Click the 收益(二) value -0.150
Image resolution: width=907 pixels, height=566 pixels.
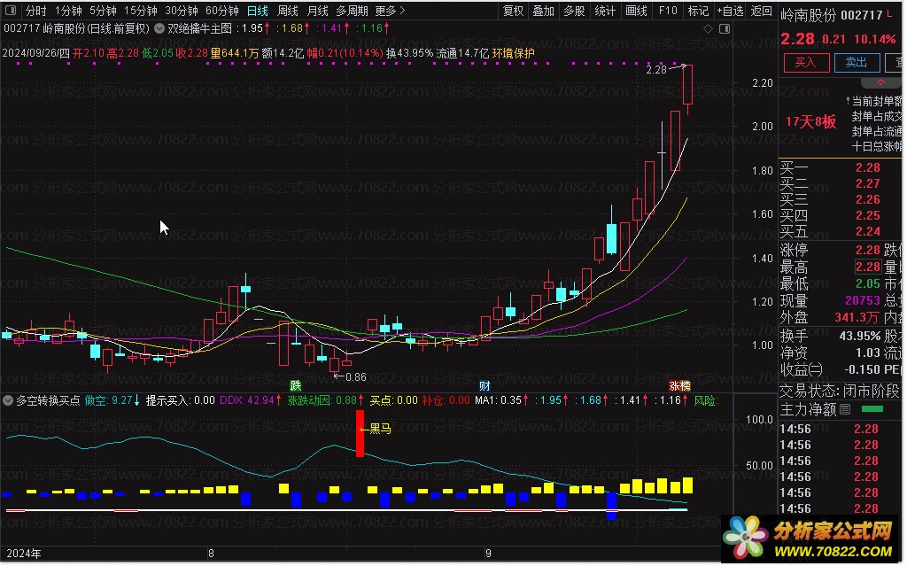863,369
